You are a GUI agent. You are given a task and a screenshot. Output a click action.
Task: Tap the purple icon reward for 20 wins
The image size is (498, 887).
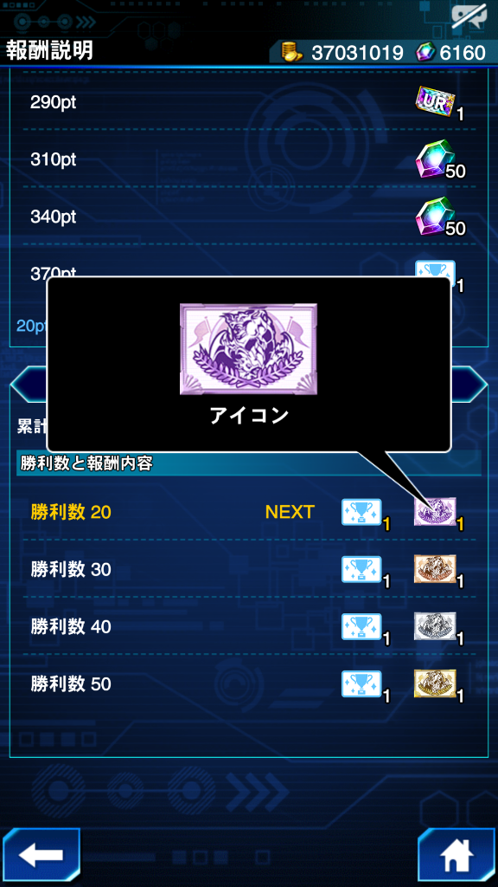click(435, 512)
